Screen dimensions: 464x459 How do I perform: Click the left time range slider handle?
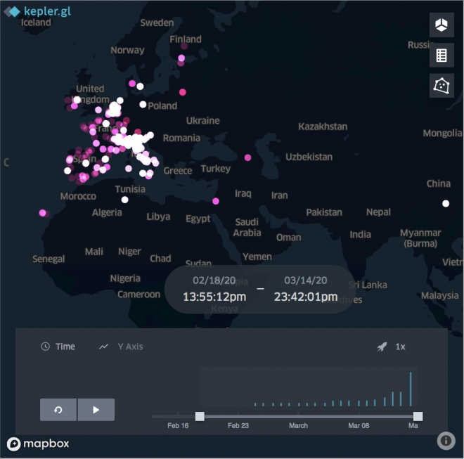(x=200, y=416)
